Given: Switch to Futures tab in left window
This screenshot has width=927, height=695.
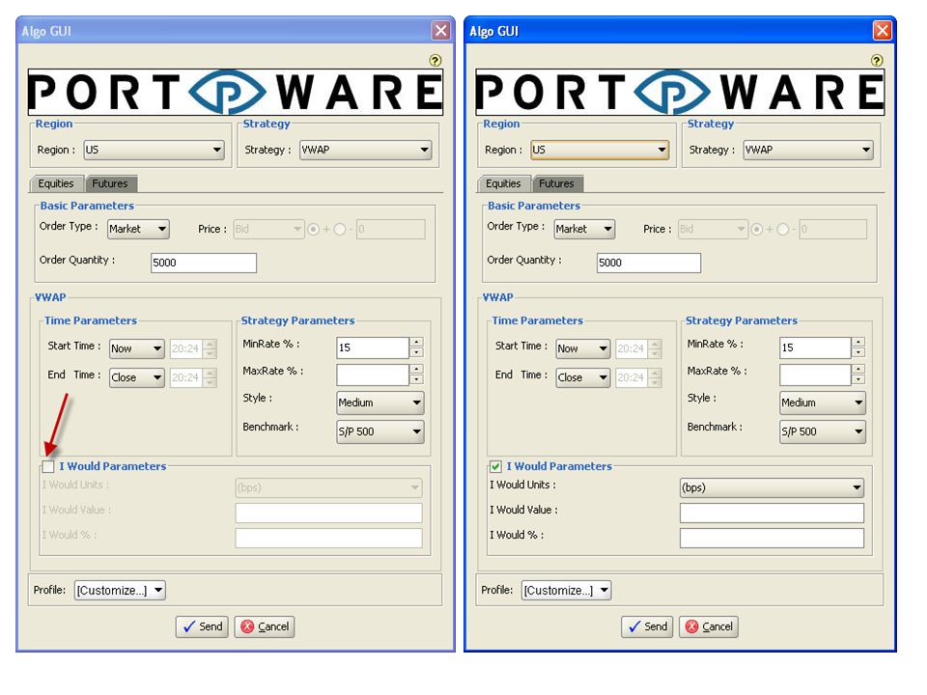Looking at the screenshot, I should 110,183.
